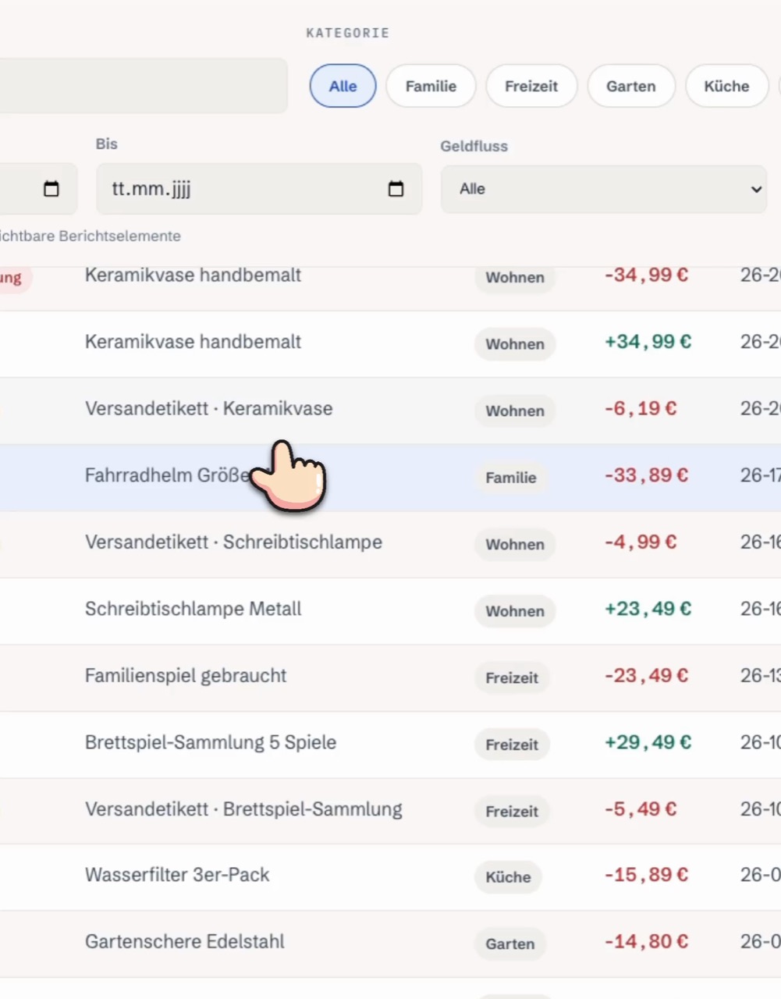Filter by the Familie category chip
781x999 pixels.
(x=431, y=86)
